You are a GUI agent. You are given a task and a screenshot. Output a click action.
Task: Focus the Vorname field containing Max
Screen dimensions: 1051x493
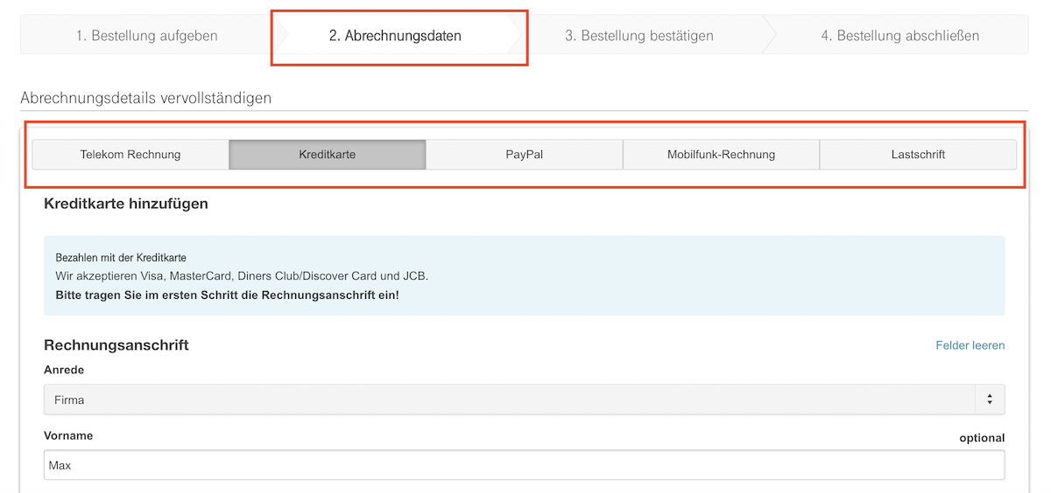coord(524,466)
